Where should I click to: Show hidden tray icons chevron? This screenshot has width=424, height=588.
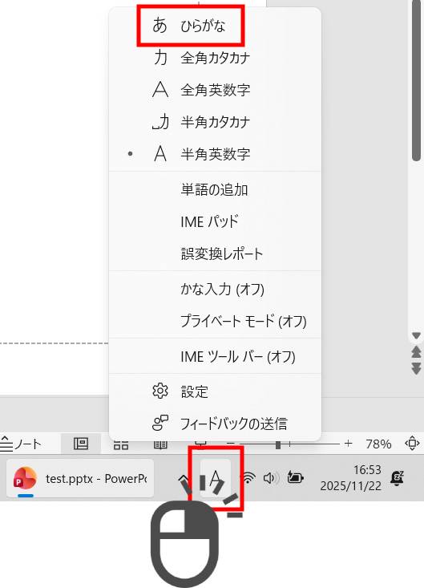click(x=184, y=478)
